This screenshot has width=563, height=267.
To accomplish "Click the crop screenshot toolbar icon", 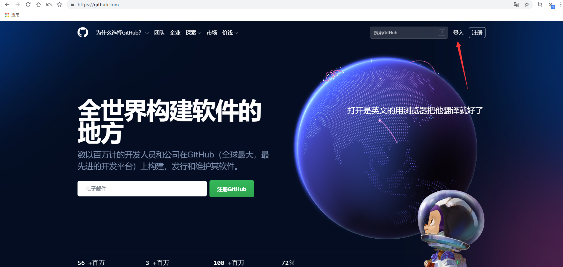I will [540, 5].
